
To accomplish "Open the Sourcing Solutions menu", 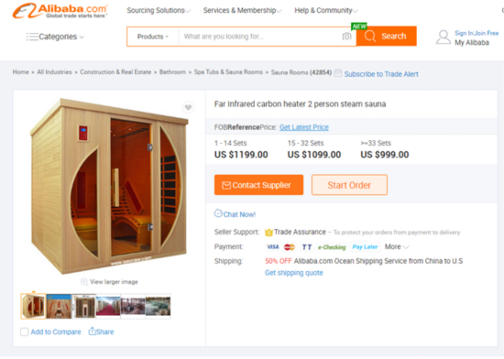I will pos(159,11).
